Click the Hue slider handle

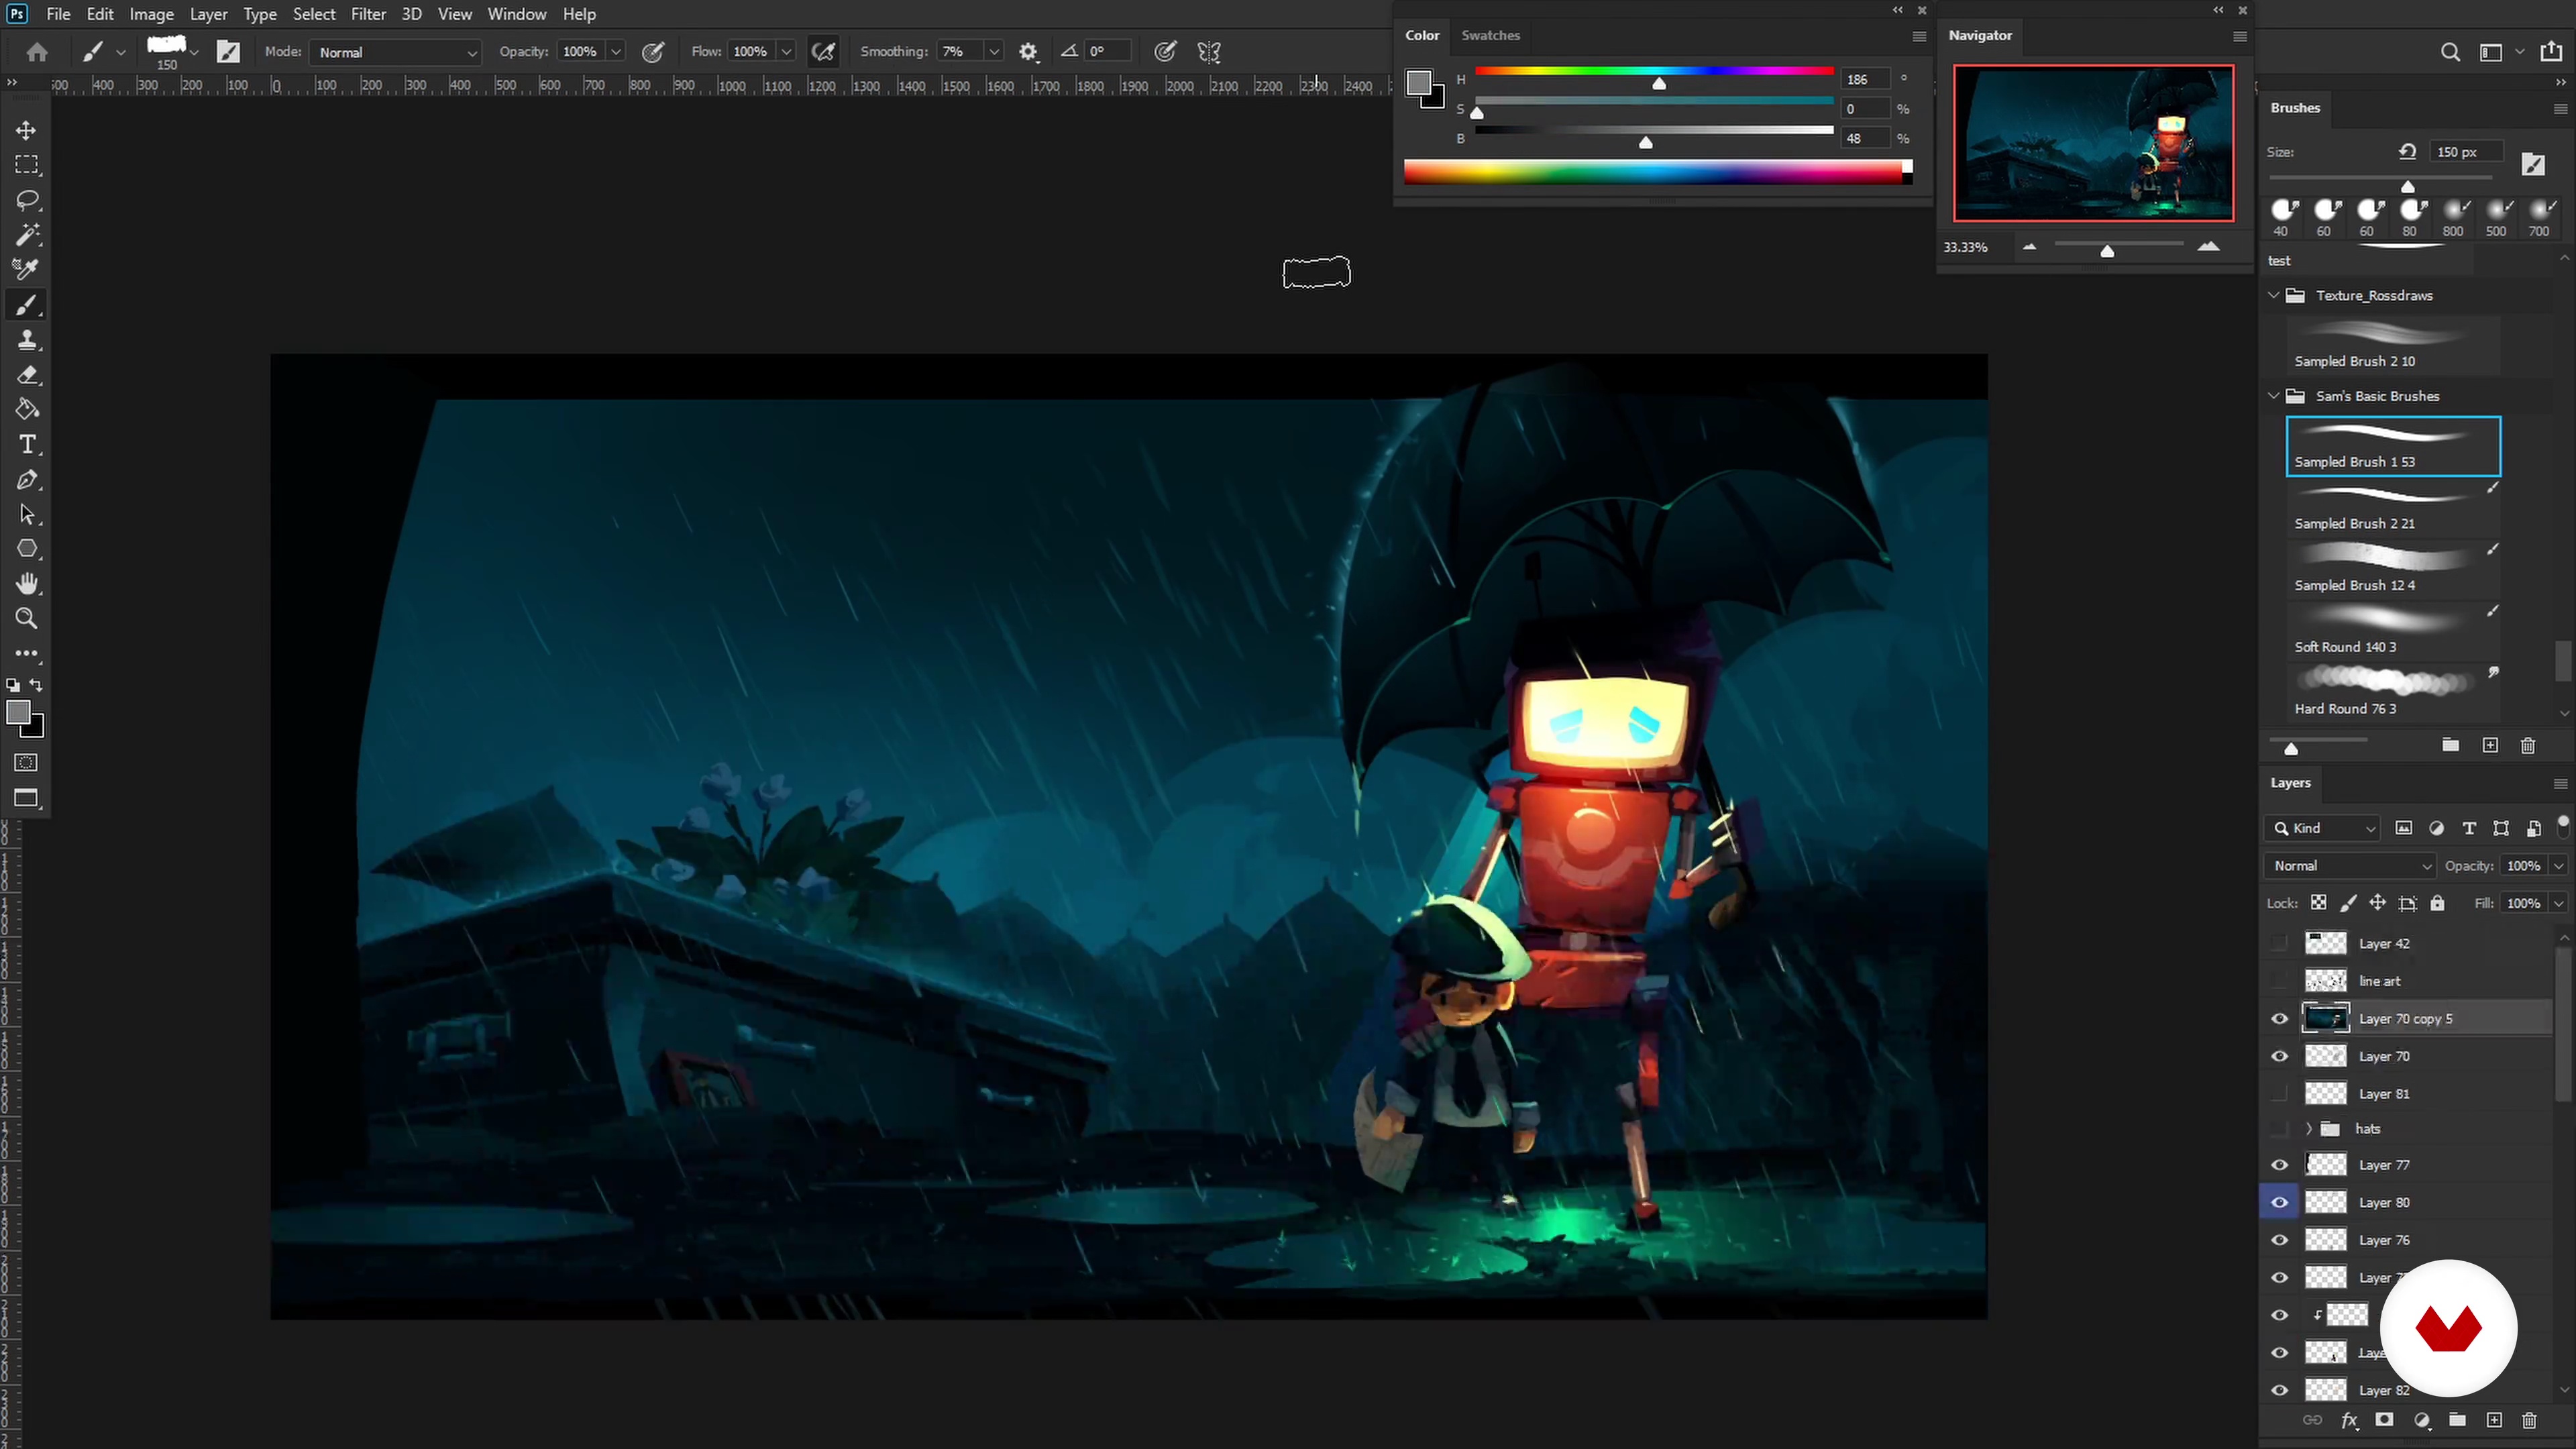tap(1659, 84)
